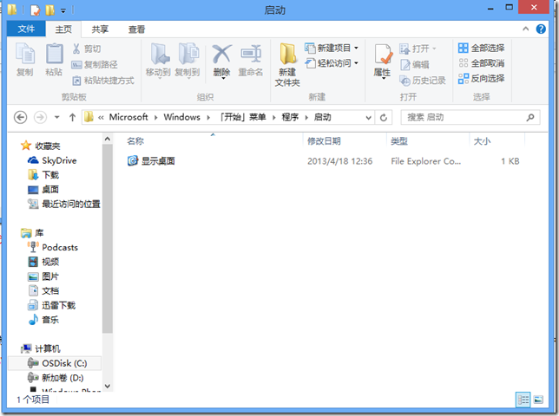Open the recent locations dropdown arrow

click(x=57, y=117)
